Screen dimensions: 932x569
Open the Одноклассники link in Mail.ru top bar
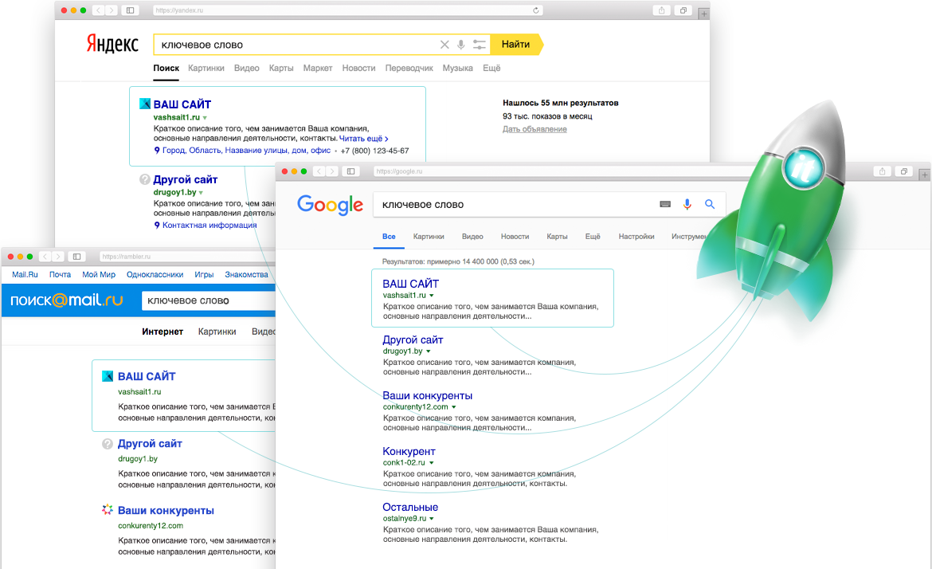pyautogui.click(x=155, y=275)
